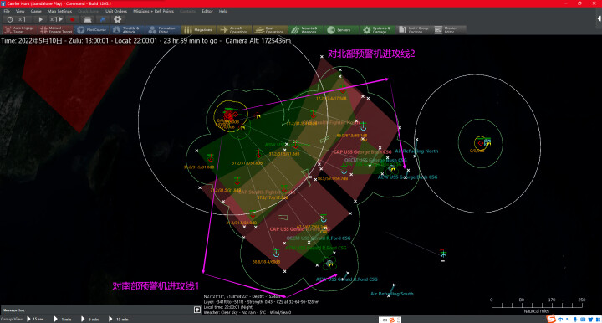This screenshot has width=602, height=323.
Task: Open the Sensors panel
Action: 341,30
